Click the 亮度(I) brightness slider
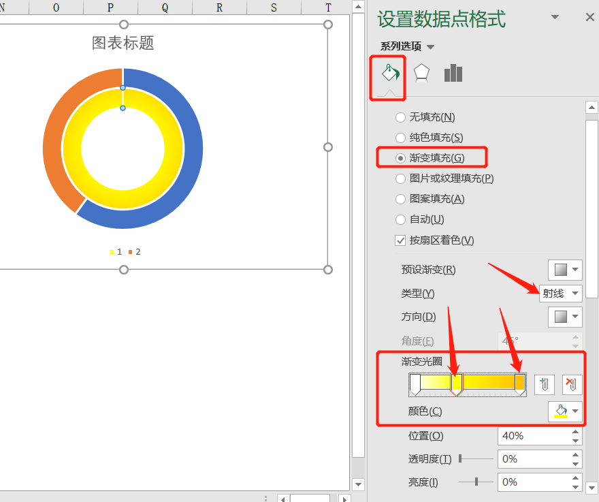599x502 pixels. point(476,482)
